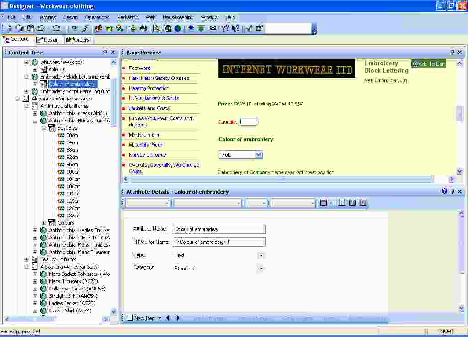Toggle the Underline formatting button
The image size is (468, 337).
[x=363, y=203]
